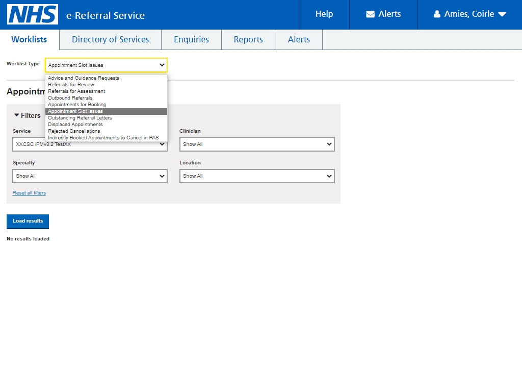
Task: Switch to the Alerts tab below the header
Action: coord(299,39)
